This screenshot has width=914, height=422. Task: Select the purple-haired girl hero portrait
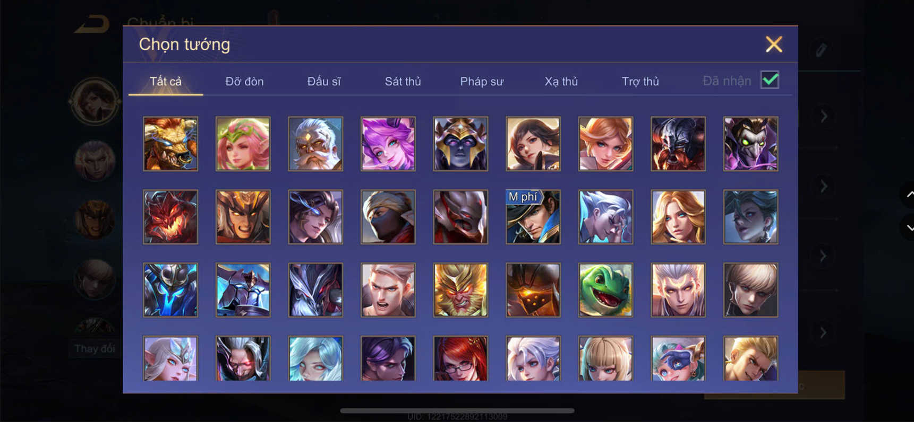[388, 144]
